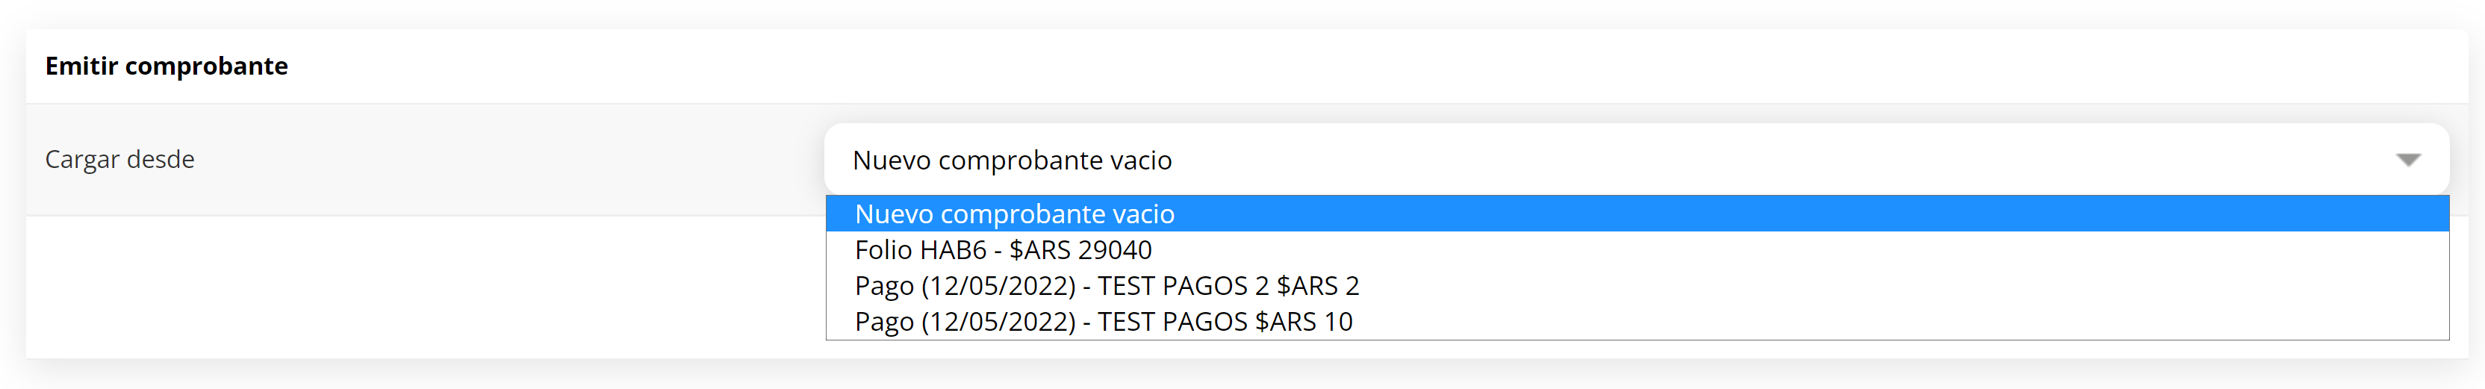This screenshot has height=389, width=2485.
Task: Toggle the "Nuevo comprobante vacio" select box
Action: coord(1543,159)
